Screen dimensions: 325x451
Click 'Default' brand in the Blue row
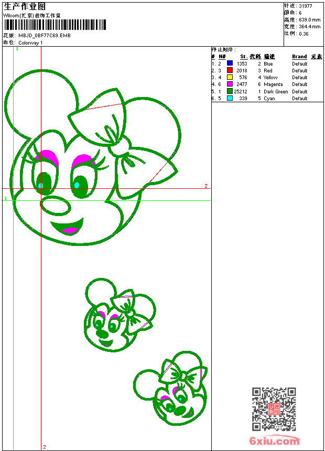[300, 63]
